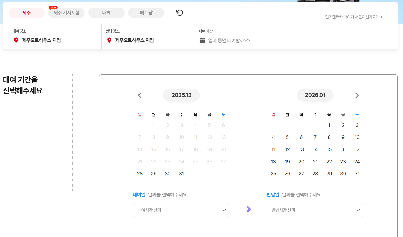The width and height of the screenshot is (403, 237).
Task: Open the 반납시간 선택 dropdown
Action: [315, 210]
